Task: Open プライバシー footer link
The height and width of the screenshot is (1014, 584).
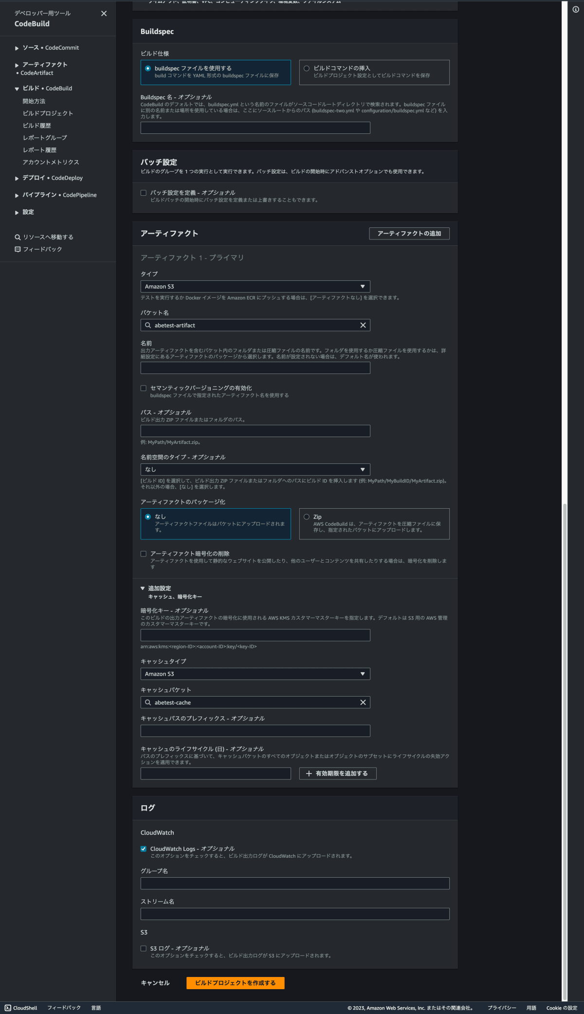Action: pyautogui.click(x=502, y=1008)
